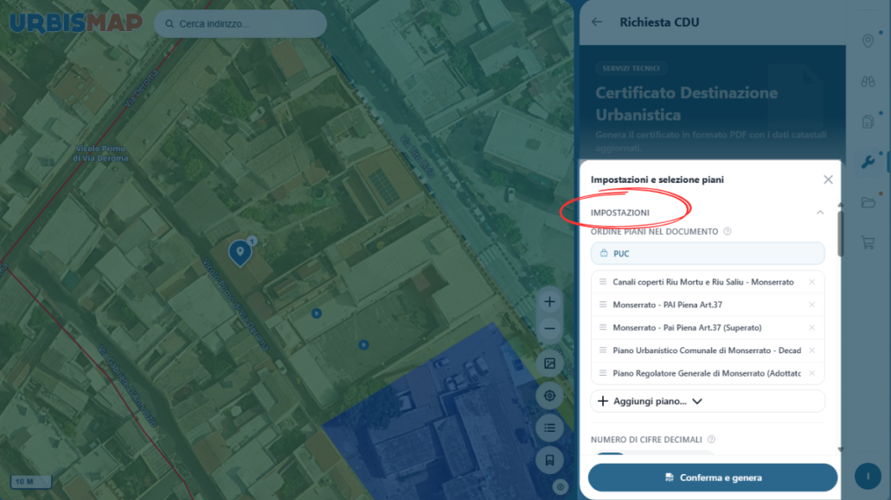
Task: Open the wrench technical services sidebar icon
Action: point(868,162)
